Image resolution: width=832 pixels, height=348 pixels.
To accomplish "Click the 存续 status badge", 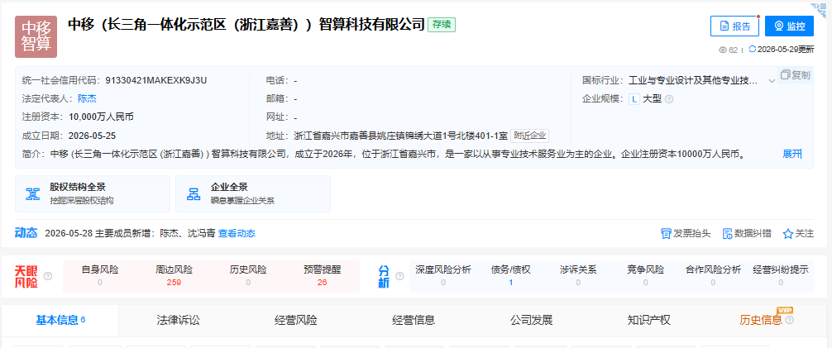I will tap(442, 25).
